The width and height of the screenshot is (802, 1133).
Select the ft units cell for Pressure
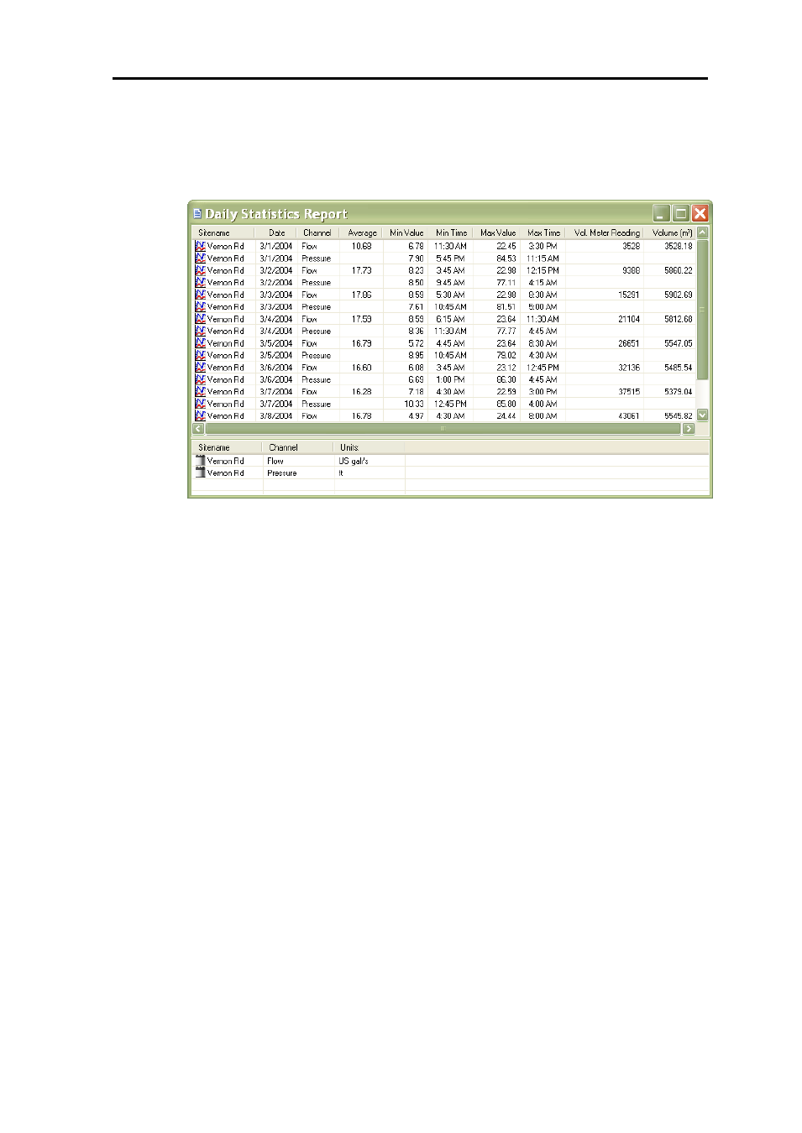(341, 473)
